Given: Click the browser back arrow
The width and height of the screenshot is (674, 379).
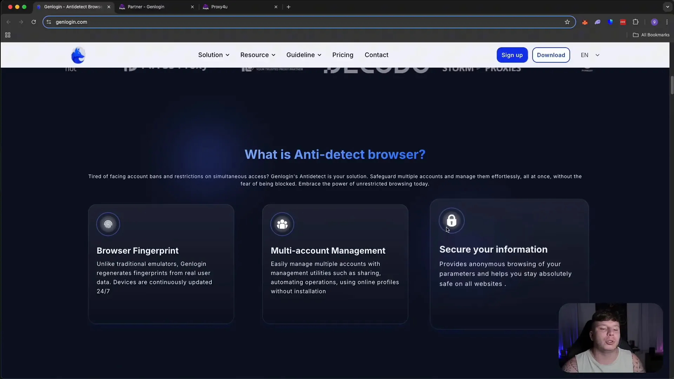Looking at the screenshot, I should 8,22.
